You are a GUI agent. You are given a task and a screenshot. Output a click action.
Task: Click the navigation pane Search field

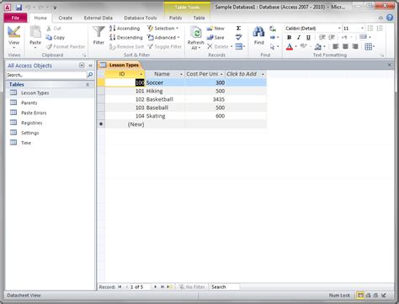[46, 75]
